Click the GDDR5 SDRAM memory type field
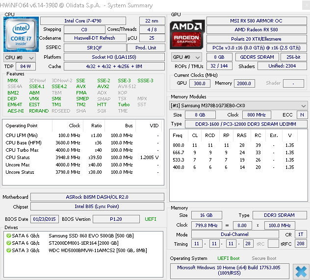The image size is (310, 280). [257, 57]
